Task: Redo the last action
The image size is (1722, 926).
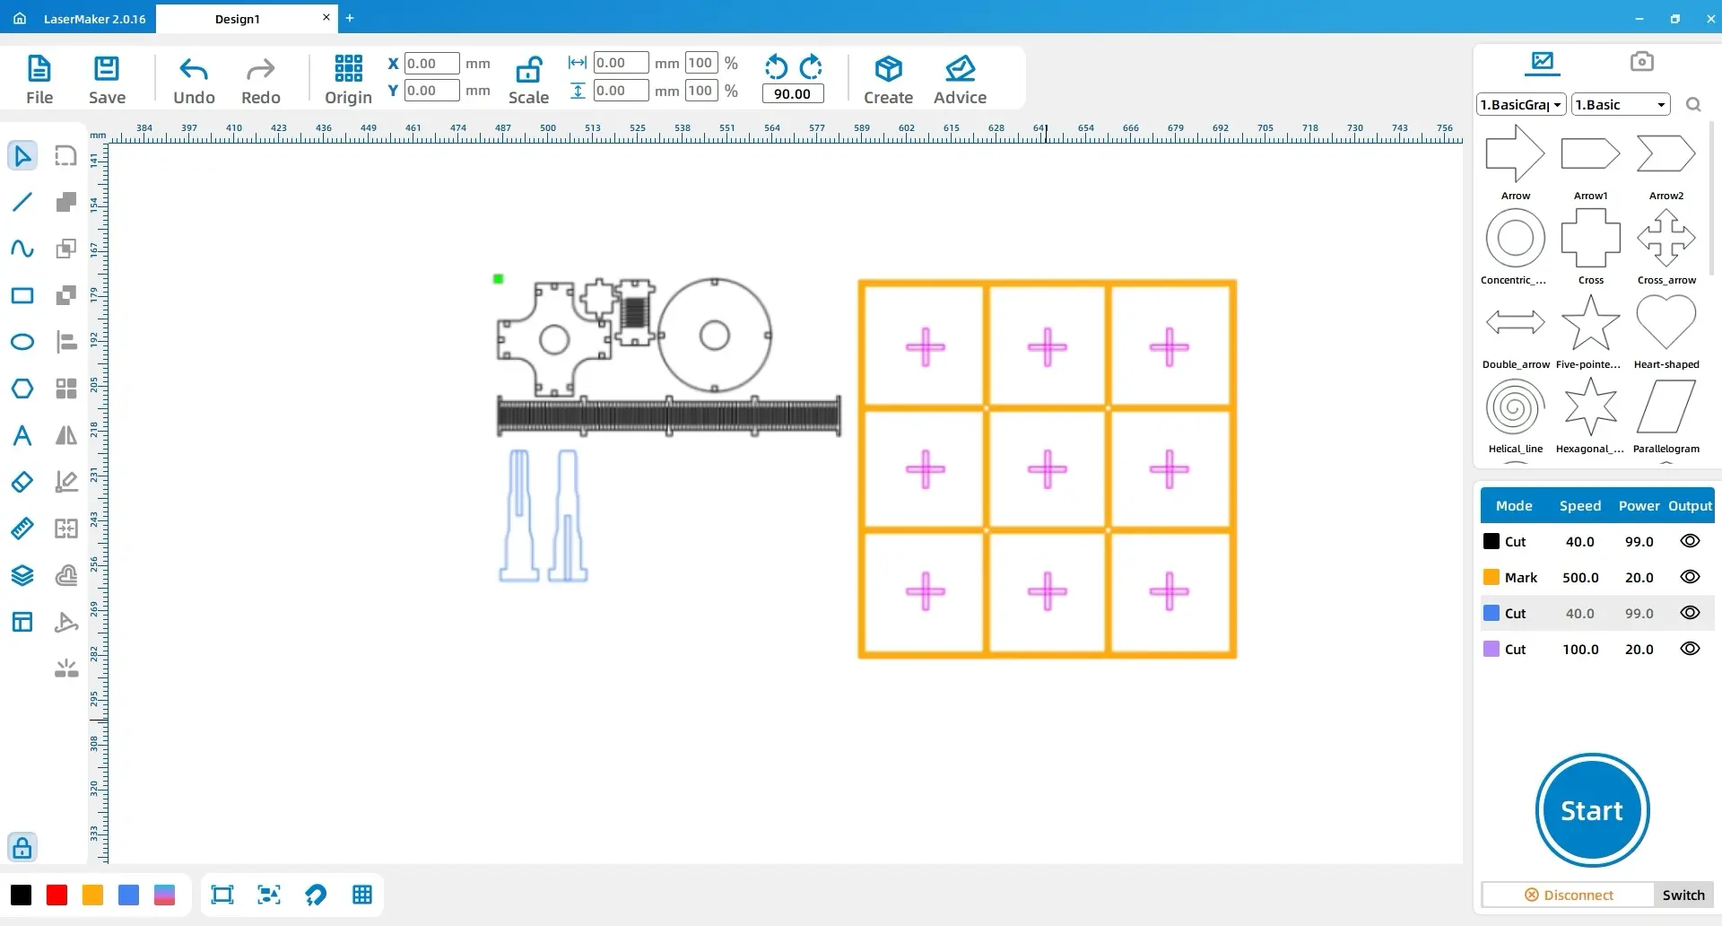Action: click(261, 79)
